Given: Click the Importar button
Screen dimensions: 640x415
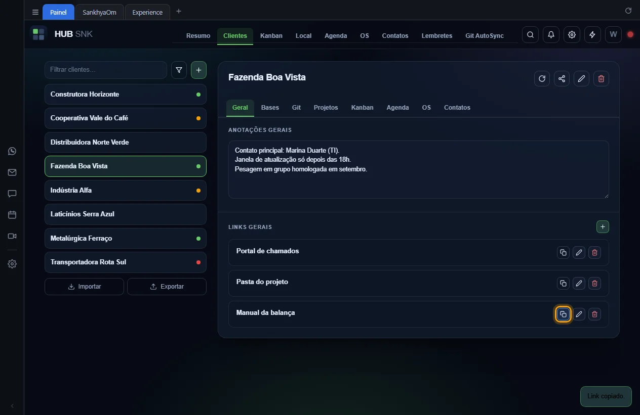Looking at the screenshot, I should point(84,287).
